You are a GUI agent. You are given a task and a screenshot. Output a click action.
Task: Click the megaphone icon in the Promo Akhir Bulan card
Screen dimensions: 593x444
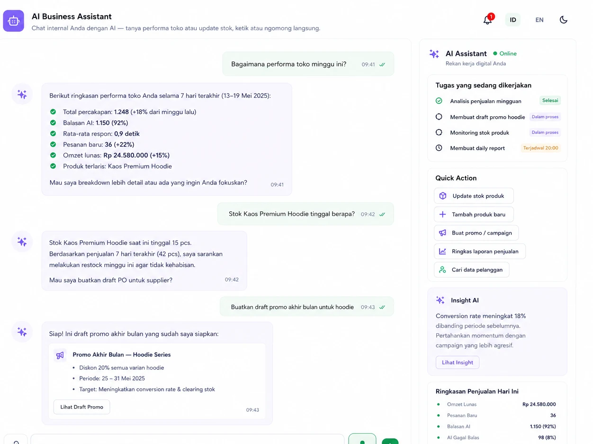[60, 355]
